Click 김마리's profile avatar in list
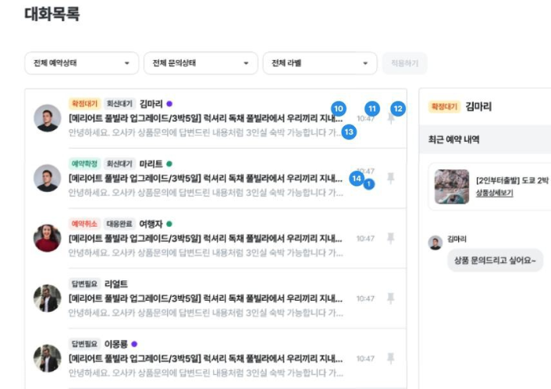Screen dimensions: 551x389 coord(48,118)
